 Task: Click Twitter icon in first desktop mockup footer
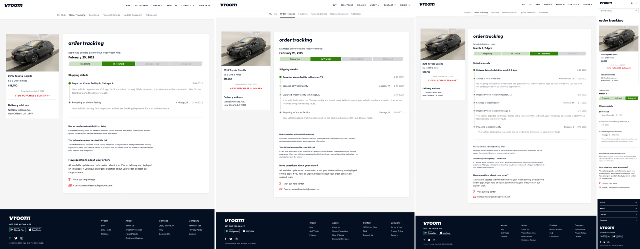[x=16, y=238]
